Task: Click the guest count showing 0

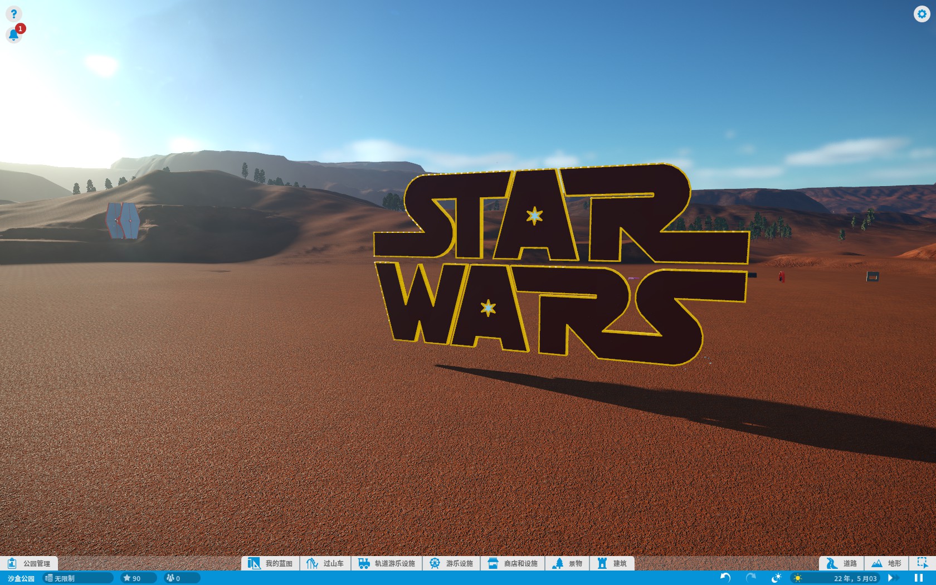Action: 182,578
